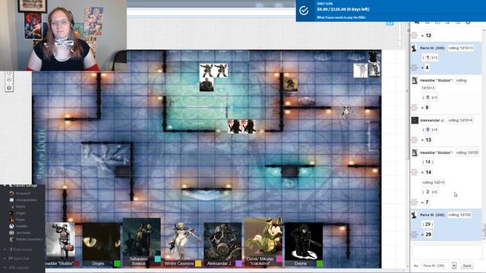Click the green color swatch for Deges

tap(117, 264)
